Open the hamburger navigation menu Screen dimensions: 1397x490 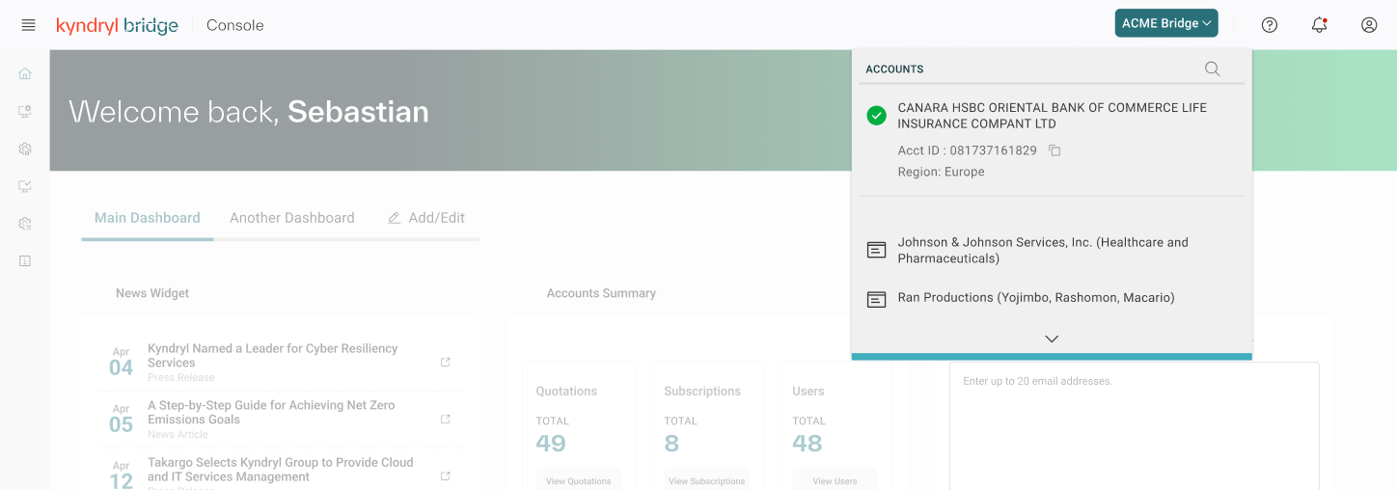click(x=28, y=25)
